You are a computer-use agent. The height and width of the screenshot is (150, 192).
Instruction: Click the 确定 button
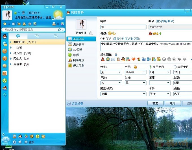(155, 103)
